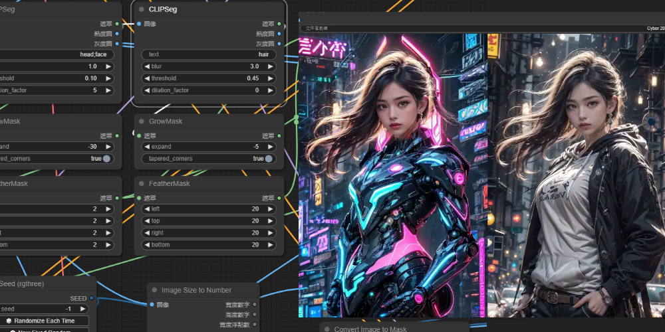Click 遮罩 output port of GrowMask expand -30
Screen dimensions: 665x332
coord(117,136)
